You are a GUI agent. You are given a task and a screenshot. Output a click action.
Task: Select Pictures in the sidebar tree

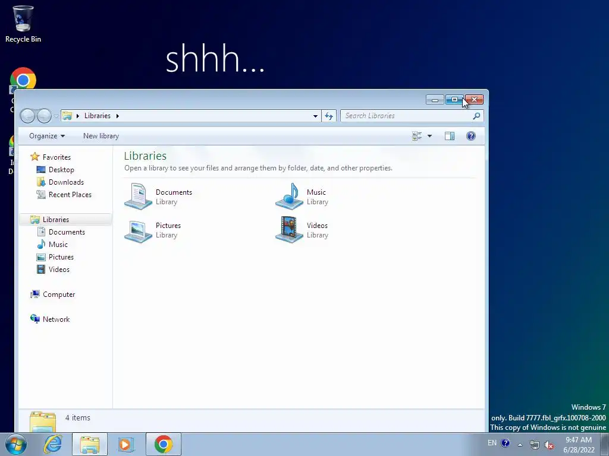point(61,257)
